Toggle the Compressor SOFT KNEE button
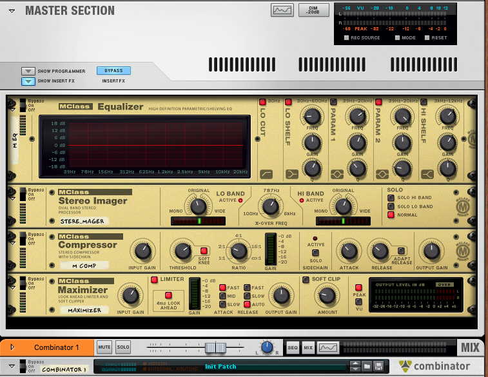This screenshot has height=377, width=488. click(204, 251)
